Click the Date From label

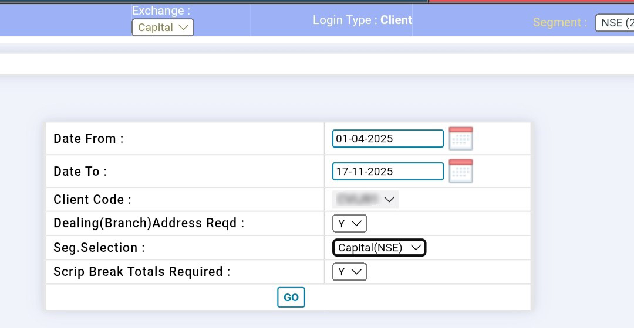(89, 139)
